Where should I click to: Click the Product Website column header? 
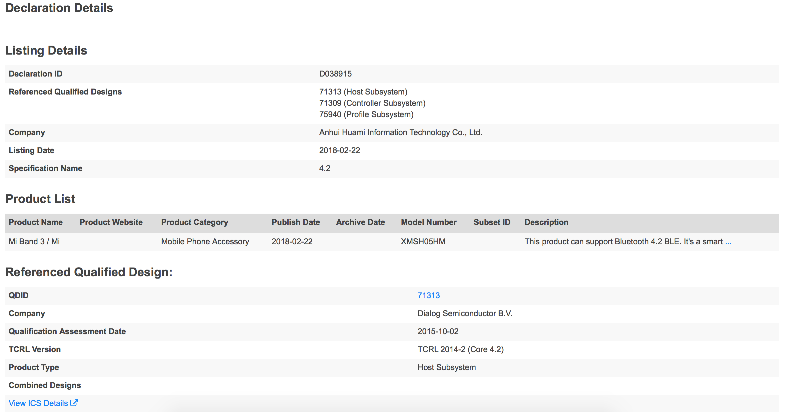coord(111,222)
